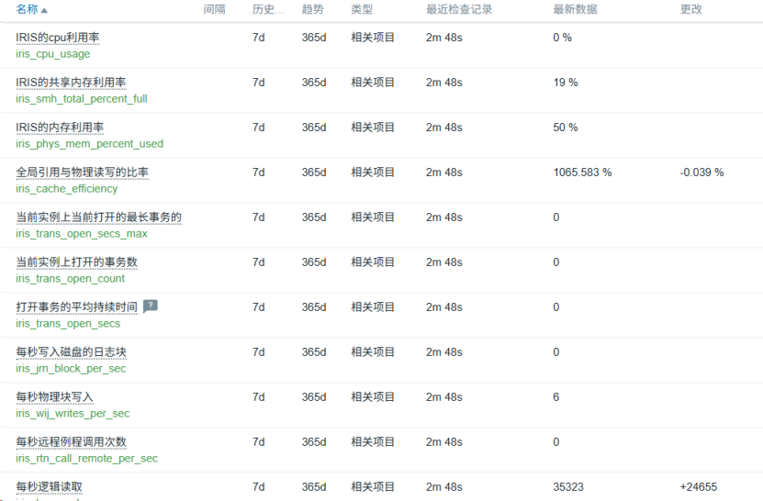Open item IRIS的cpu利用率
763x501 pixels.
[58, 38]
